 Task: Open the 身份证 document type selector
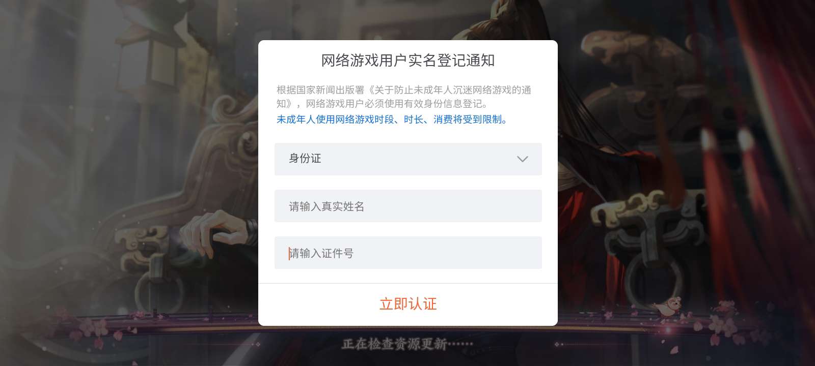tap(408, 159)
